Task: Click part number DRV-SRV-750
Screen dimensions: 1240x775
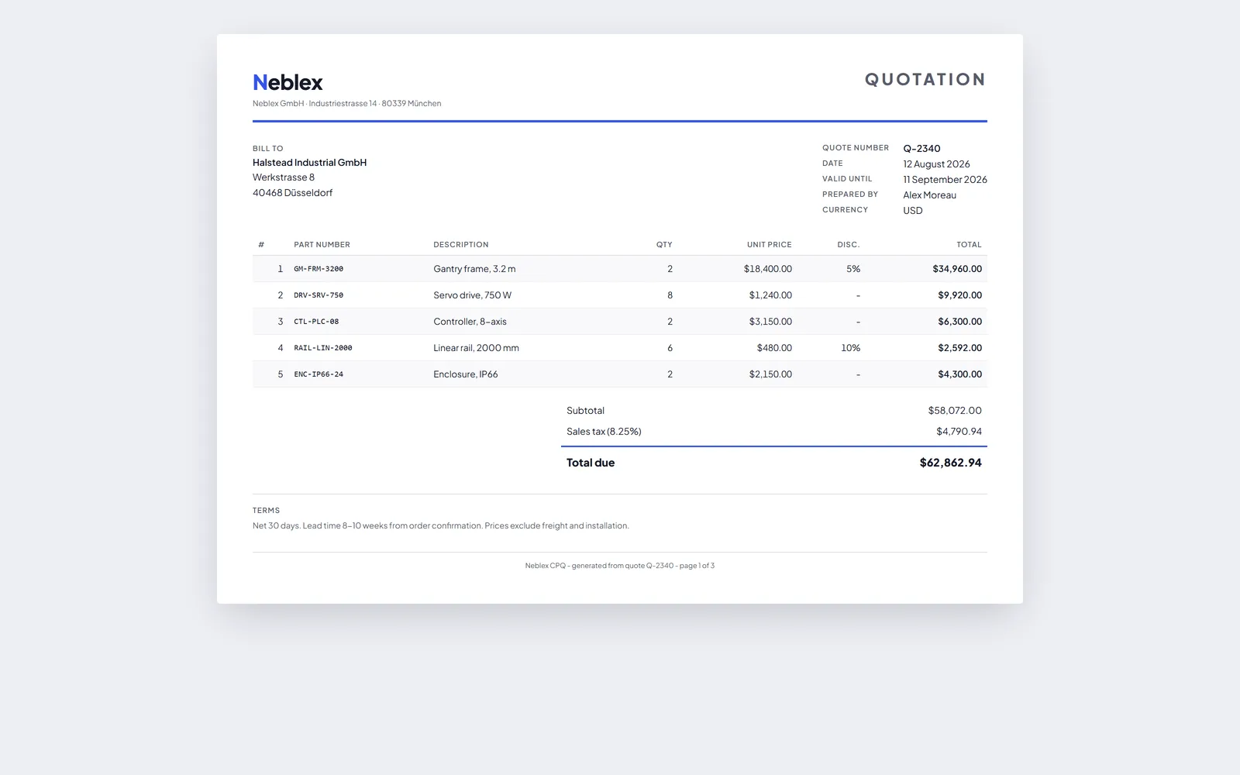Action: (319, 295)
